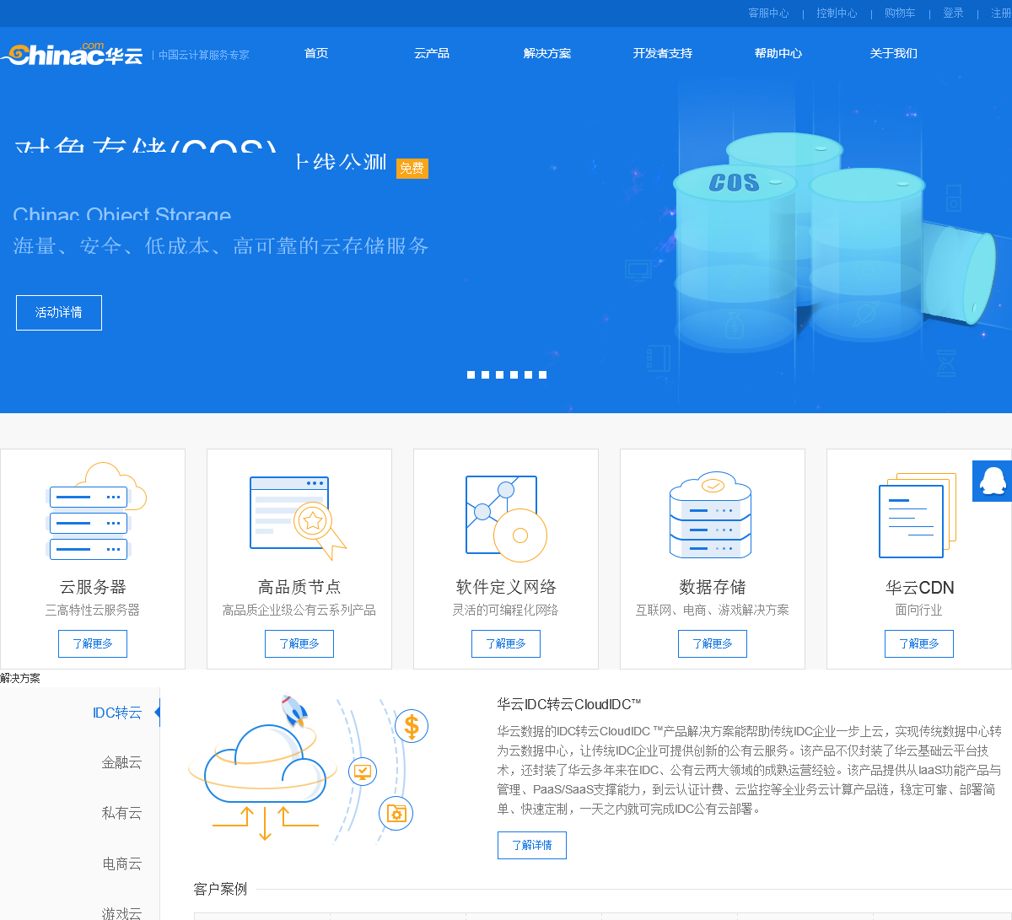Click 了解更多 under 华云CDN
The image size is (1012, 920).
919,643
